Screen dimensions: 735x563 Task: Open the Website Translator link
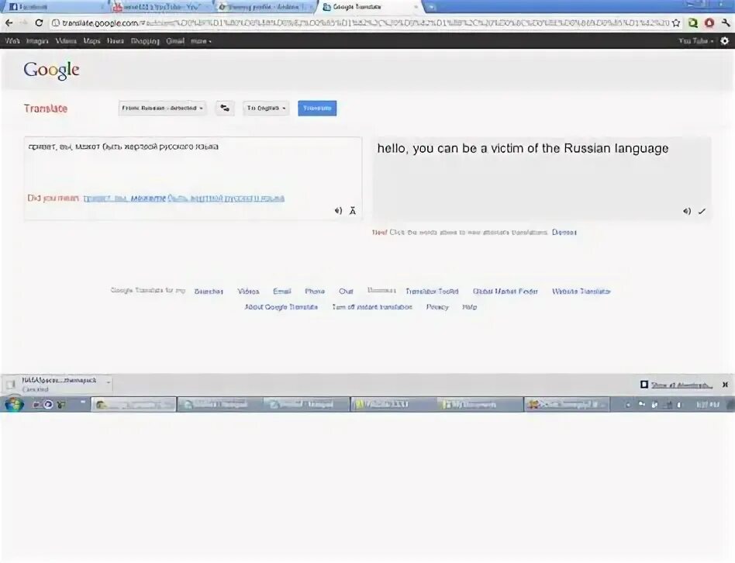pos(581,292)
